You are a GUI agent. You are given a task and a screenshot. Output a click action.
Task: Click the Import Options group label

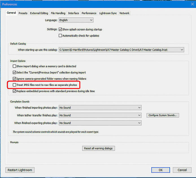pyautogui.click(x=18, y=61)
